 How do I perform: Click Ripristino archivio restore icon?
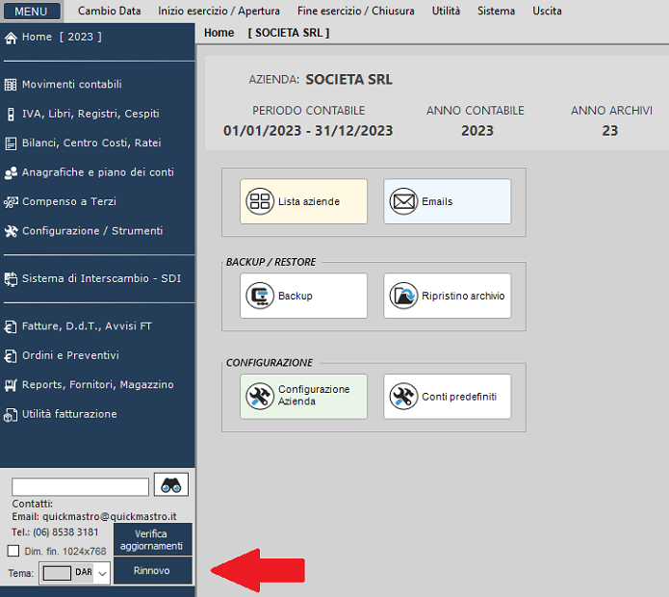403,296
